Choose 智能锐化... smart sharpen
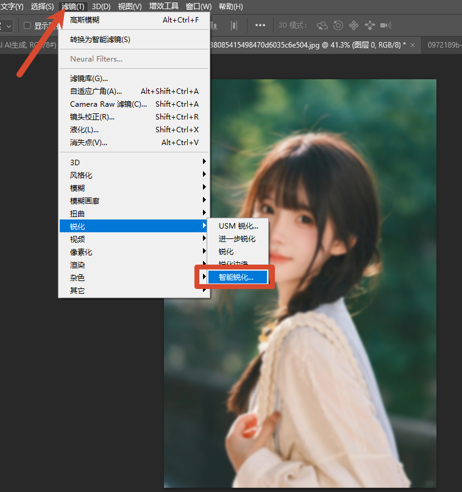 [x=238, y=277]
